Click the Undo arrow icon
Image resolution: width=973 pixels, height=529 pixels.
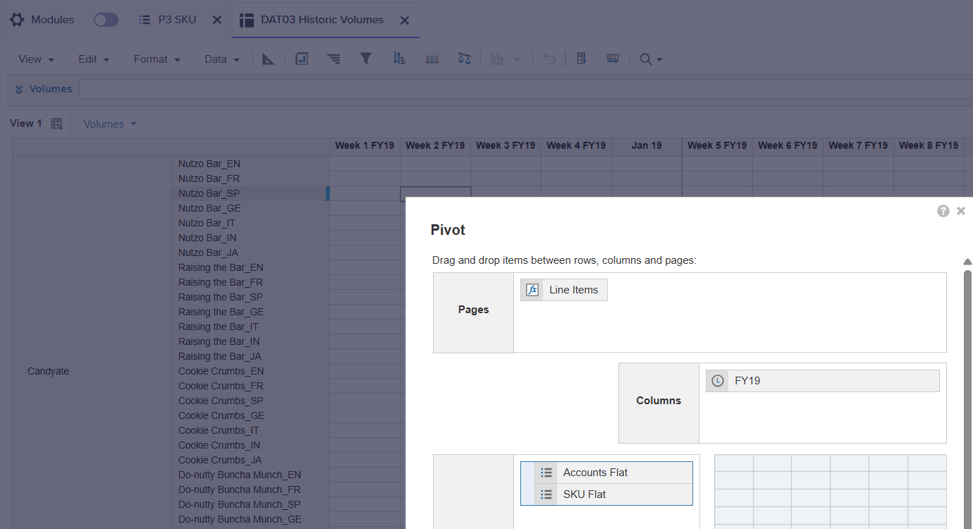coord(549,59)
